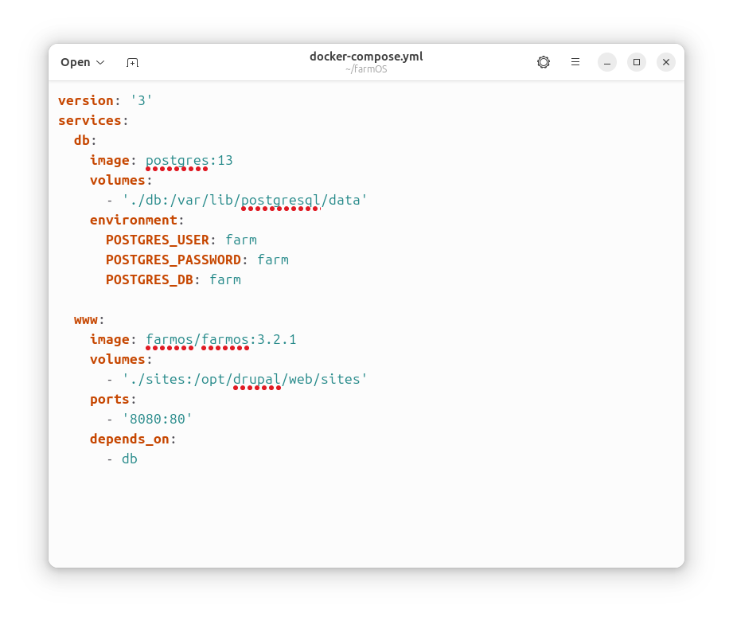The width and height of the screenshot is (733, 621).
Task: Maximize the text editor window
Action: point(637,62)
